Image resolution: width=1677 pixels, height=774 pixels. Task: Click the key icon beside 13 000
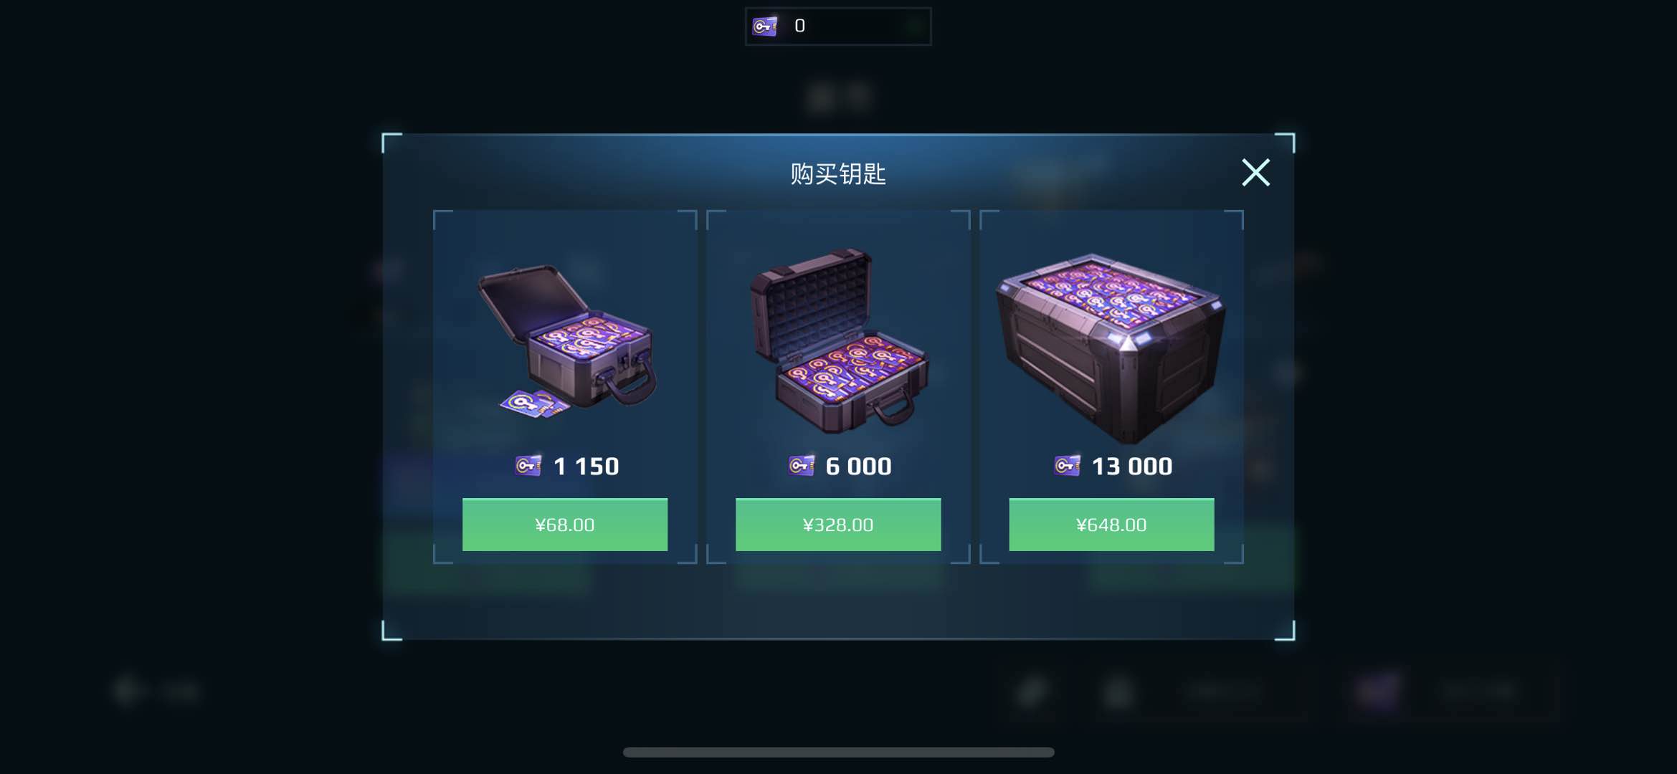click(1067, 466)
